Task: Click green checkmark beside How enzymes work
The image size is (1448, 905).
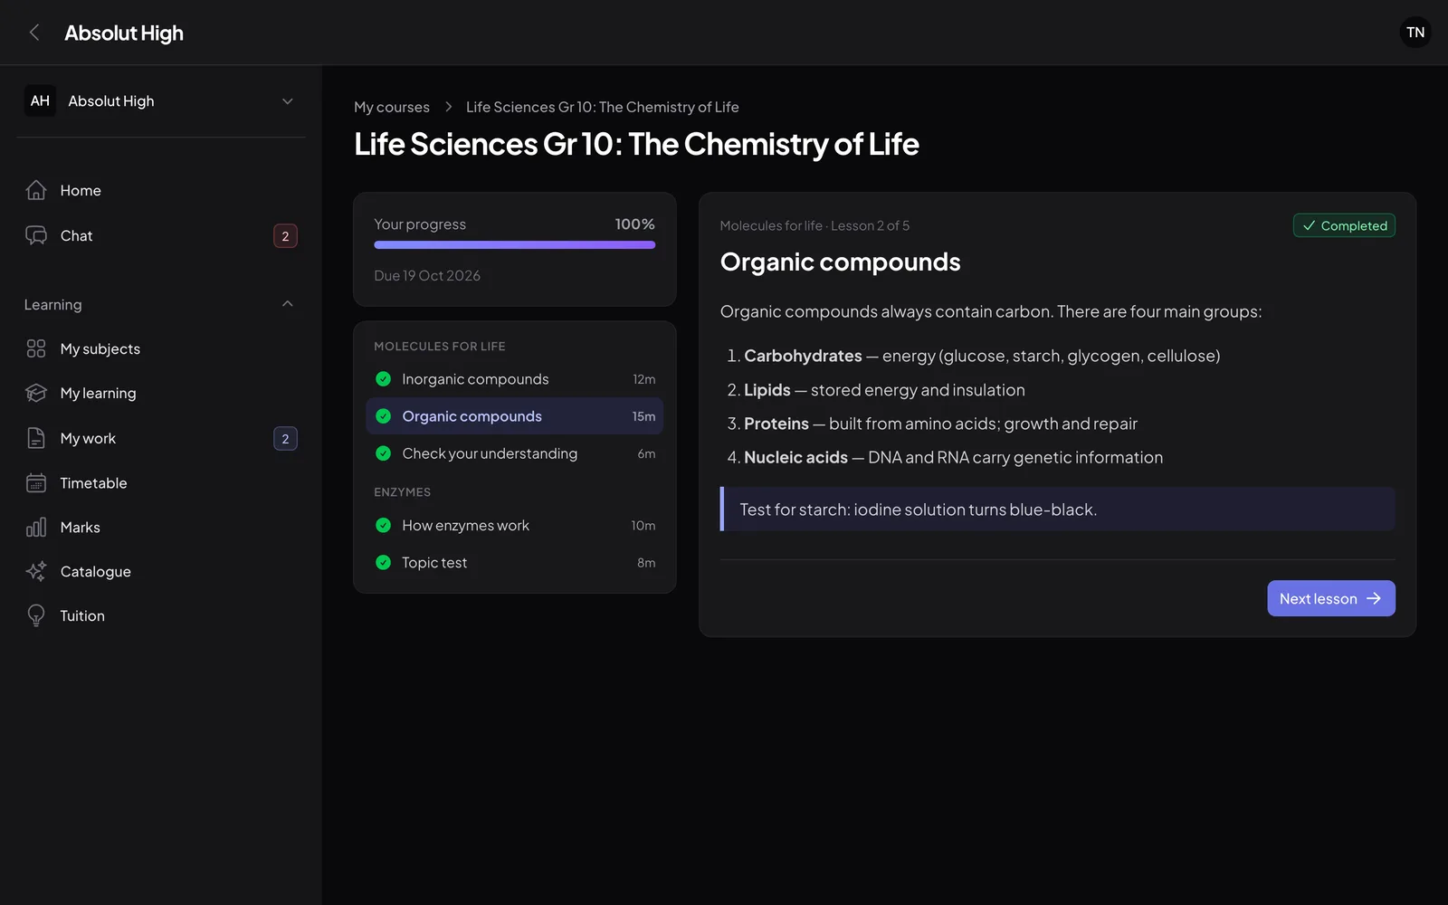Action: click(383, 526)
